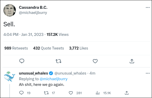
Task: Retweet the main 'Sell.' tweet
Action: 58,61
